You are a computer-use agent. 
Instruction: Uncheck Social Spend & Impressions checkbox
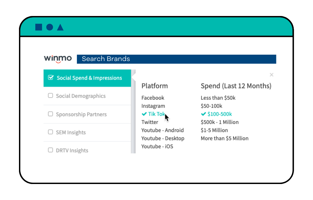tap(51, 78)
